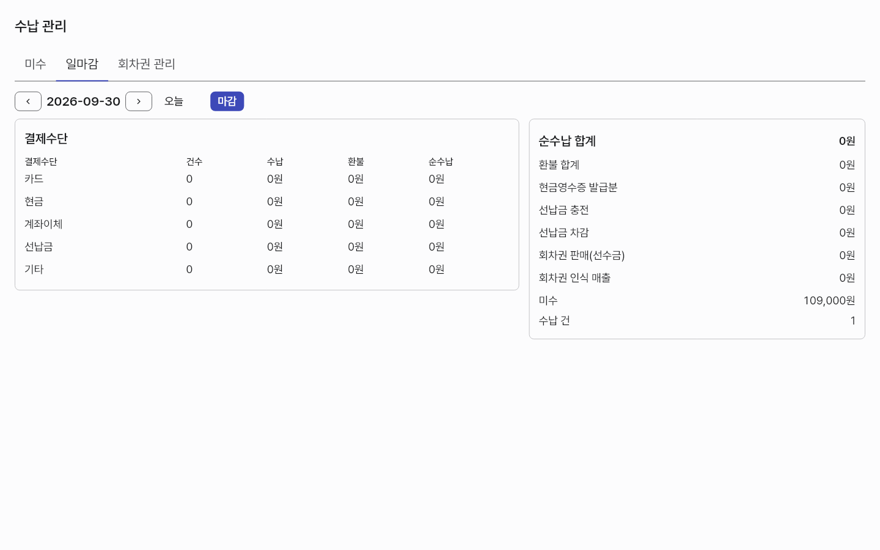Screen dimensions: 880x550
Task: Click the 수납 건 count row
Action: click(x=697, y=321)
